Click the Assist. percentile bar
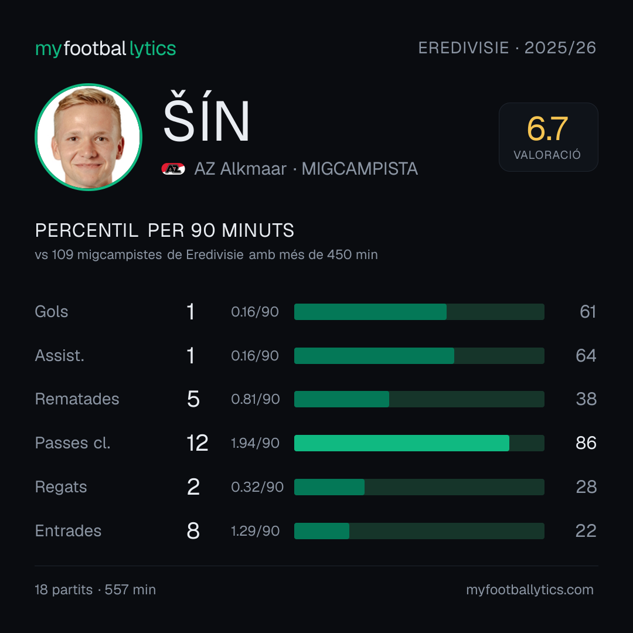Viewport: 633px width, 633px height. 419,356
